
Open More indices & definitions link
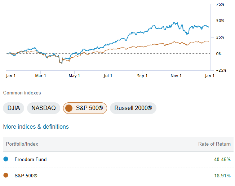tap(36, 127)
